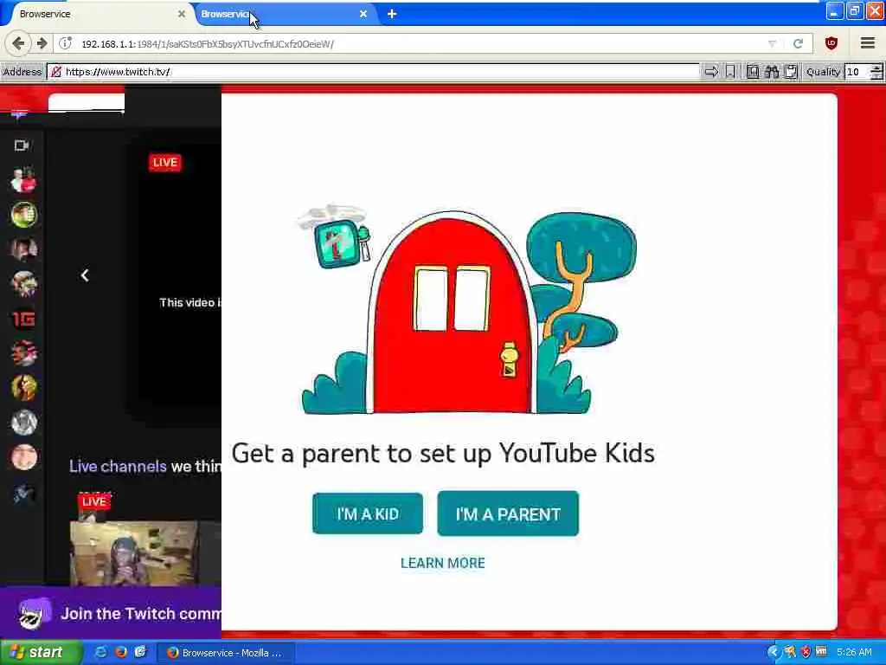Screen dimensions: 886x665
Task: Activate Browservice - Mozilla taskbar button
Action: [x=226, y=653]
